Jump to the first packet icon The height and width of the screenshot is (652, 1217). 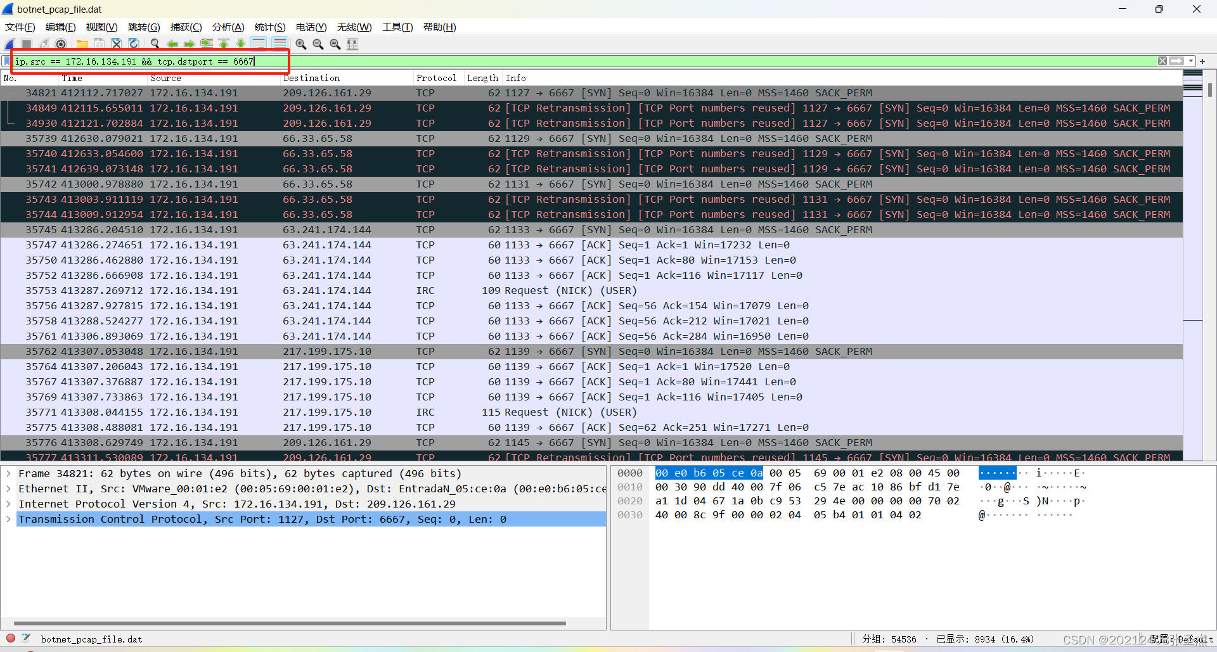[224, 44]
